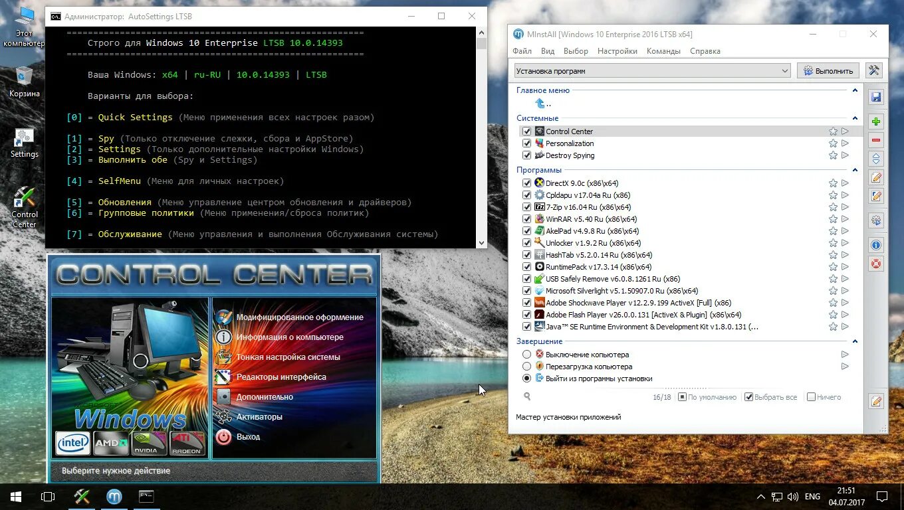Toggle Выбрать все checkbox
The height and width of the screenshot is (510, 904).
[x=748, y=397]
